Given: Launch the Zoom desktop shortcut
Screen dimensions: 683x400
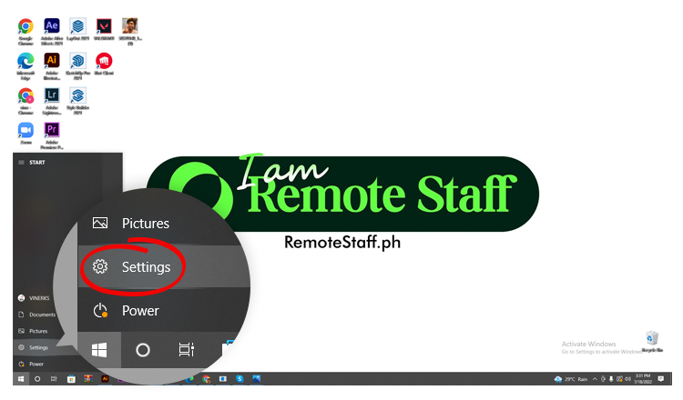Looking at the screenshot, I should tap(25, 133).
